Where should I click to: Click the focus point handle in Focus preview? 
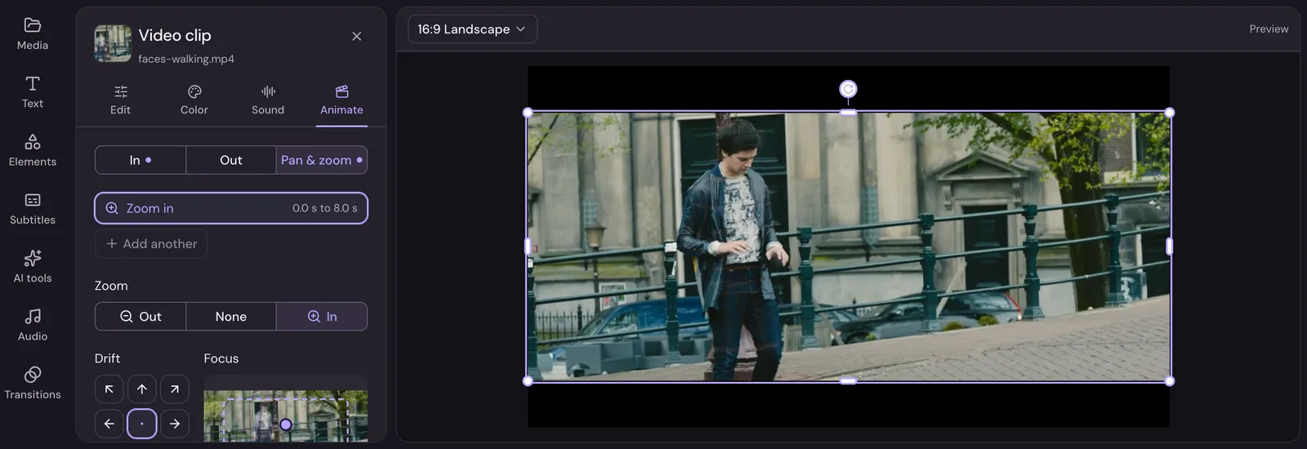point(286,425)
